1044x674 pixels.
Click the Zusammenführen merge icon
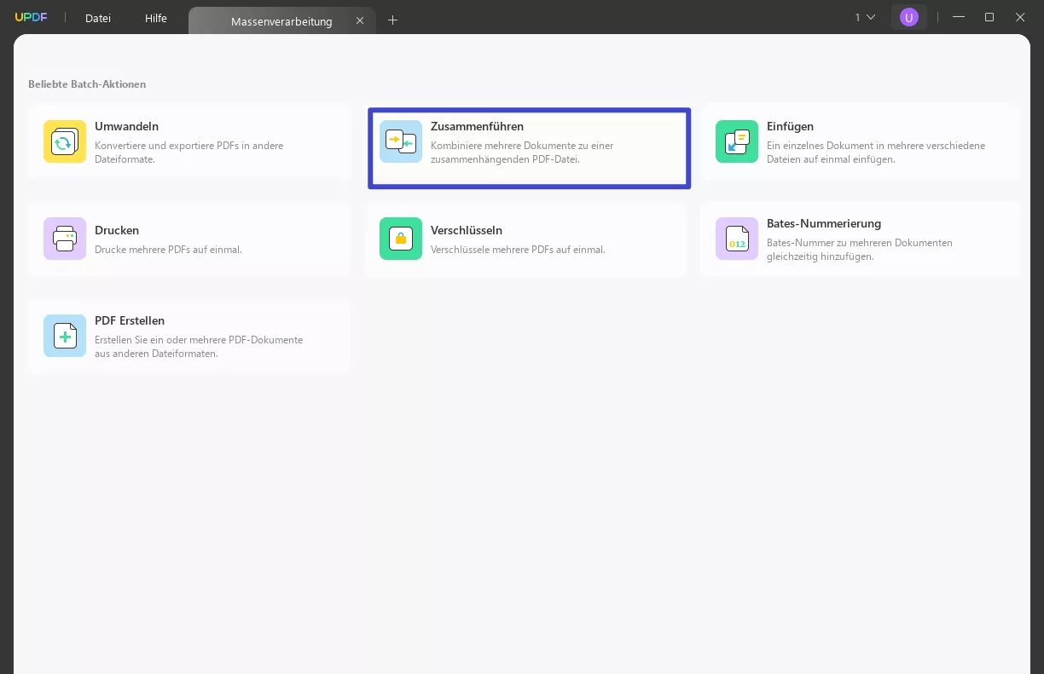click(400, 141)
